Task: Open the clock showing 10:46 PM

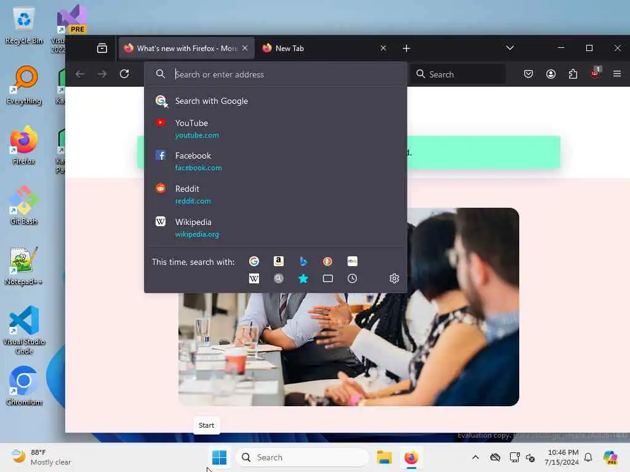Action: tap(562, 457)
